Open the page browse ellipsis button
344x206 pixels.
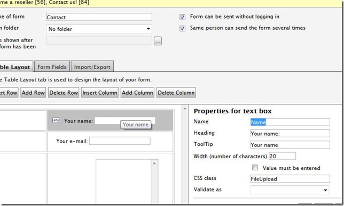point(158,41)
